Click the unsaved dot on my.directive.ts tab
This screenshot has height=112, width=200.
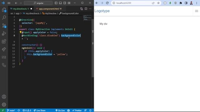[31, 9]
